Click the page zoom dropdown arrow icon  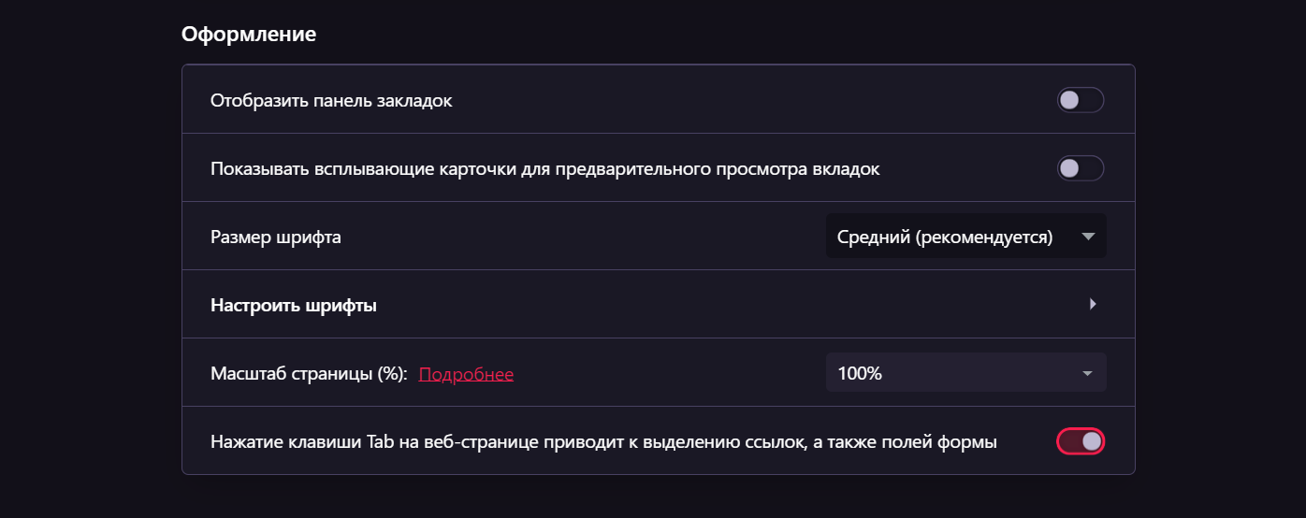click(1087, 374)
